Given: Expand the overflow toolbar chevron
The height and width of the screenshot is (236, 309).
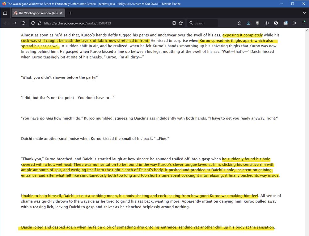Looking at the screenshot, I should tap(294, 23).
